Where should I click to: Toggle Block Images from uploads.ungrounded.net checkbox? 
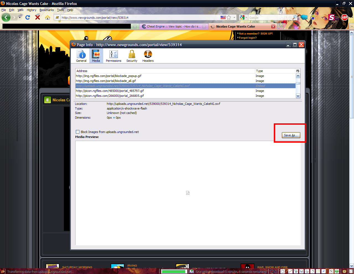pos(78,132)
